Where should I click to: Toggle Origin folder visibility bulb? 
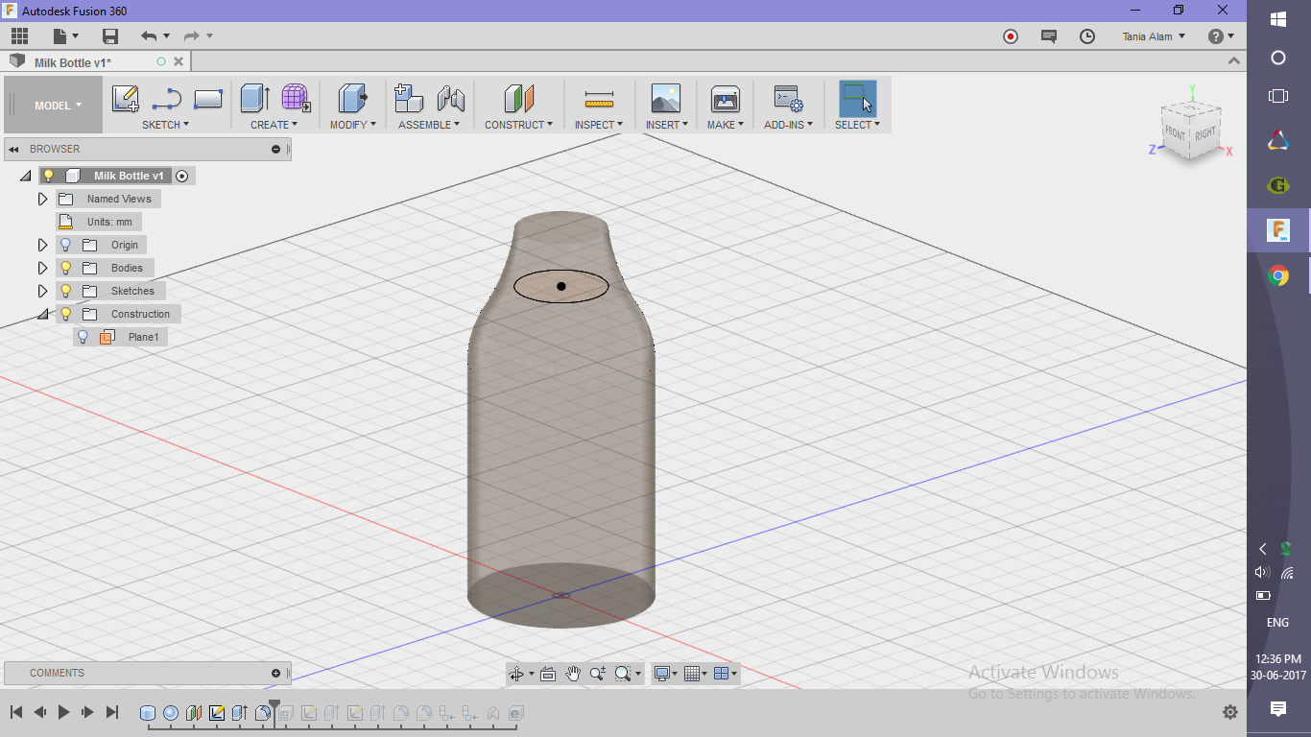point(66,245)
